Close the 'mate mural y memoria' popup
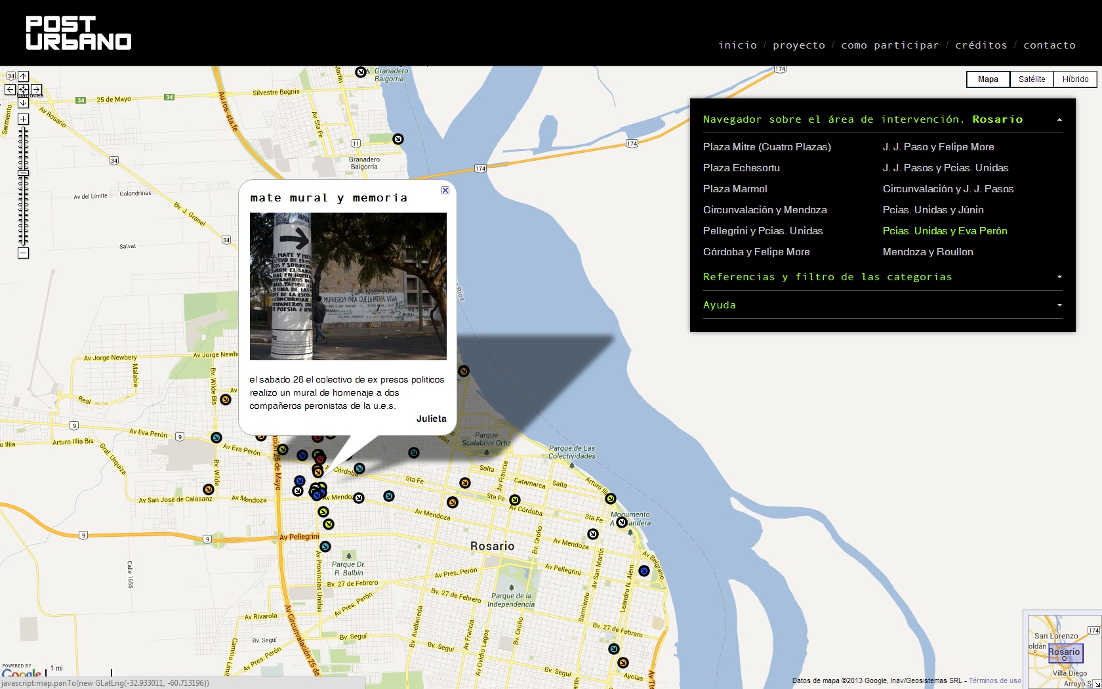 (445, 190)
